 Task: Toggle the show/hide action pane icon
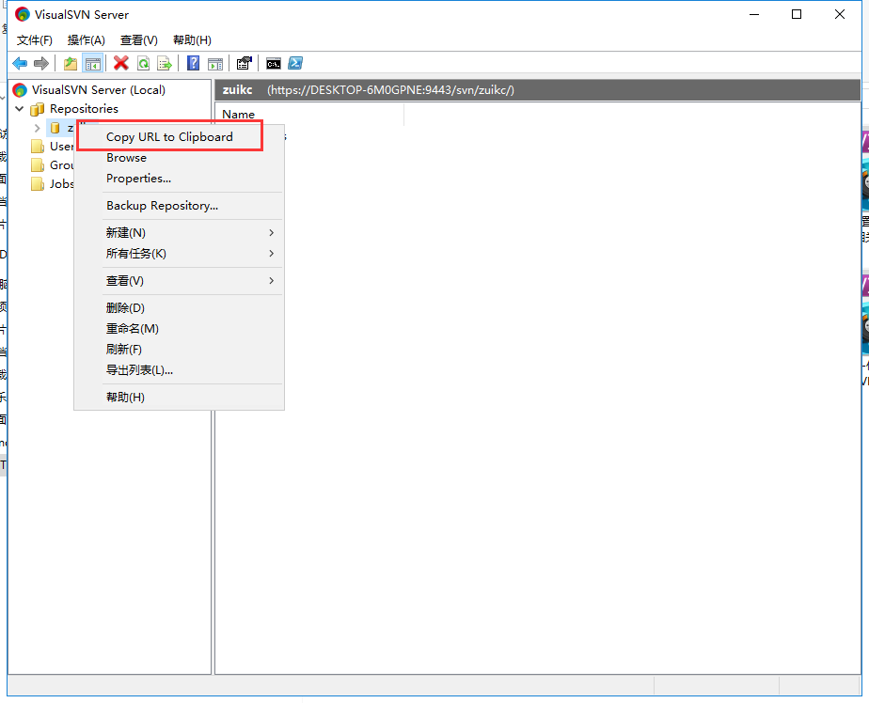tap(215, 64)
